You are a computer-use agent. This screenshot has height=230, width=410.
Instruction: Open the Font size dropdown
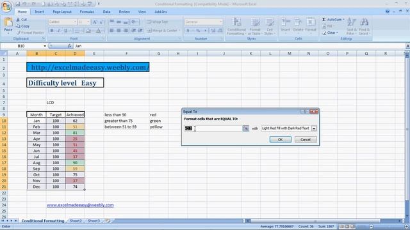88,22
